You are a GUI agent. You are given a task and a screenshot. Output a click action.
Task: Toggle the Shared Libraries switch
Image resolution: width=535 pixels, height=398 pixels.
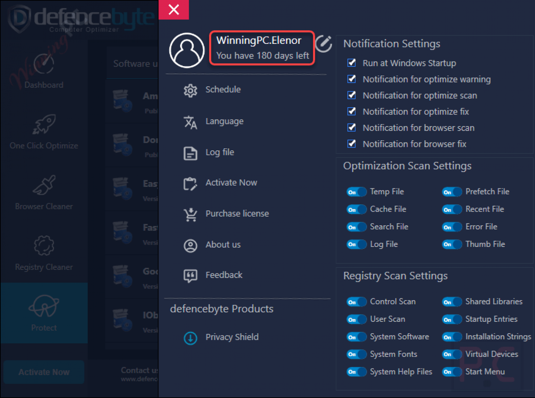[452, 302]
